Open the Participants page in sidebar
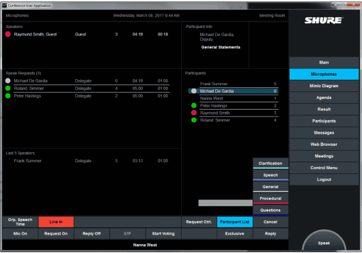 (324, 121)
